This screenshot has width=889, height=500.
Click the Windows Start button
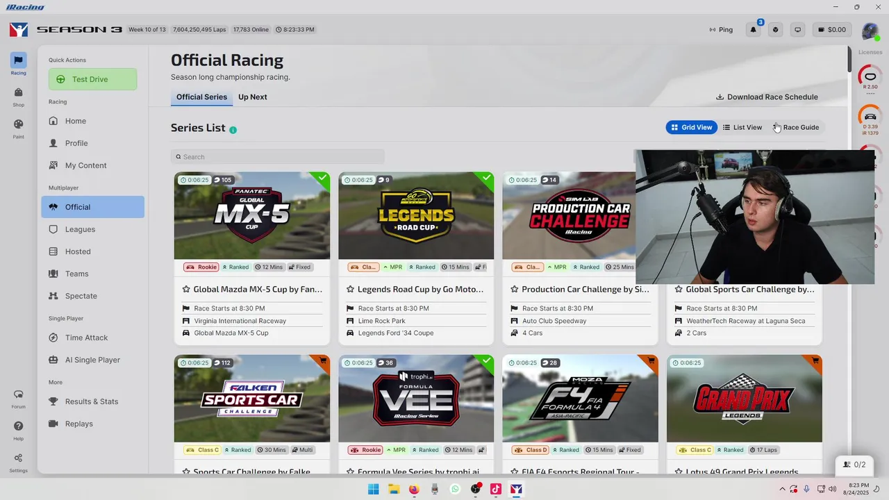pyautogui.click(x=373, y=489)
